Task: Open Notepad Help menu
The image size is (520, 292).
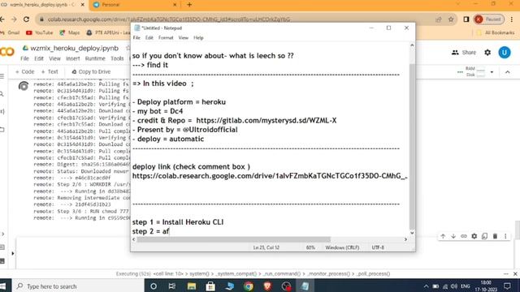Action: coord(198,38)
